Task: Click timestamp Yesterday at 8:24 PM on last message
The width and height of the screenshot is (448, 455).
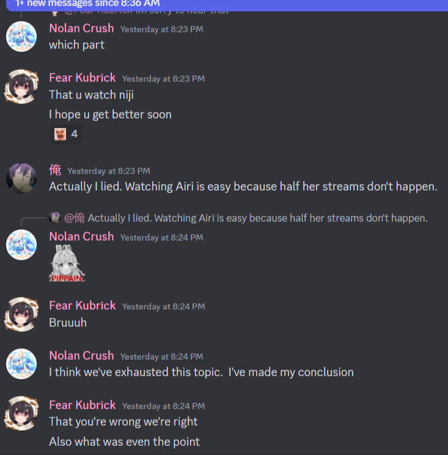Action: [x=163, y=406]
